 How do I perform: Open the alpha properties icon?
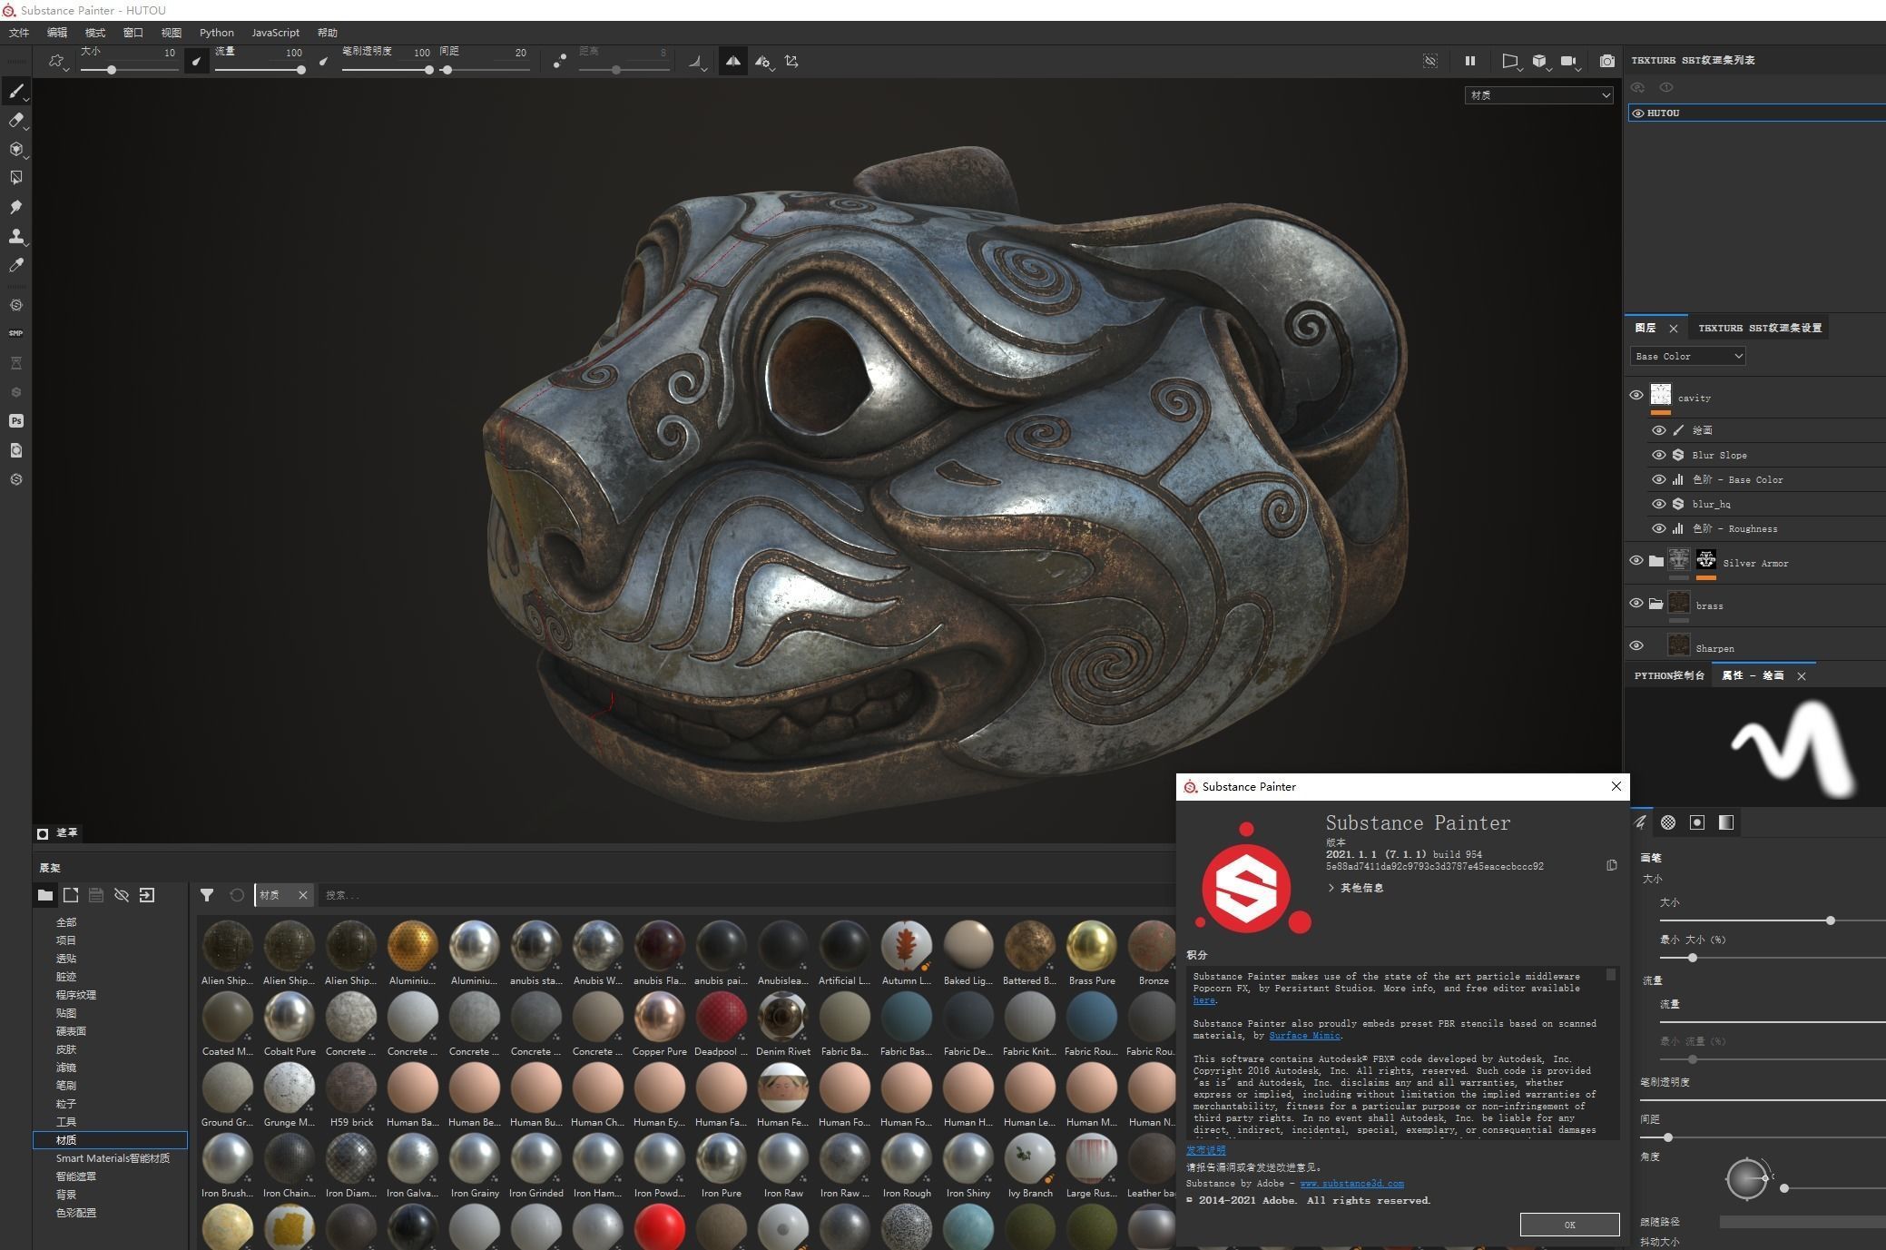point(1668,822)
